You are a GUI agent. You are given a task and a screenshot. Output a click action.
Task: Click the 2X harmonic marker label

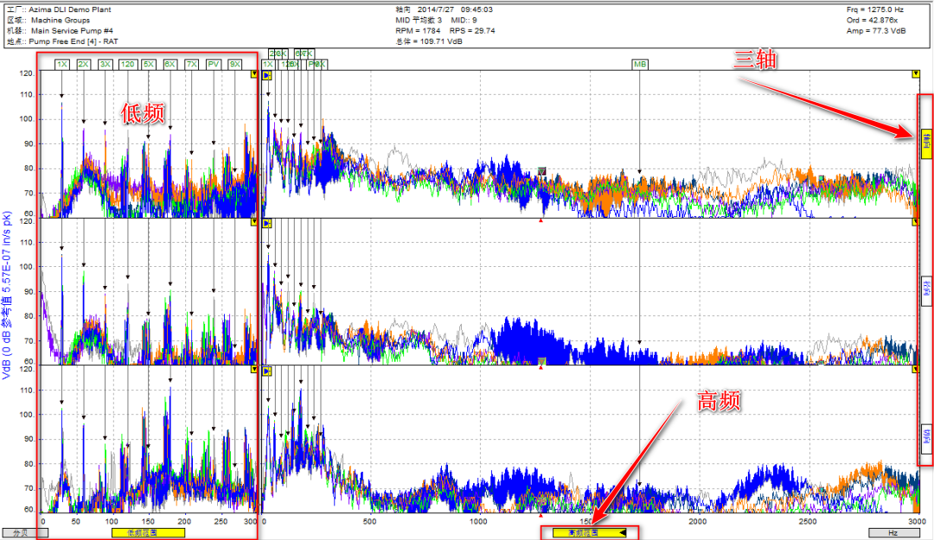83,63
